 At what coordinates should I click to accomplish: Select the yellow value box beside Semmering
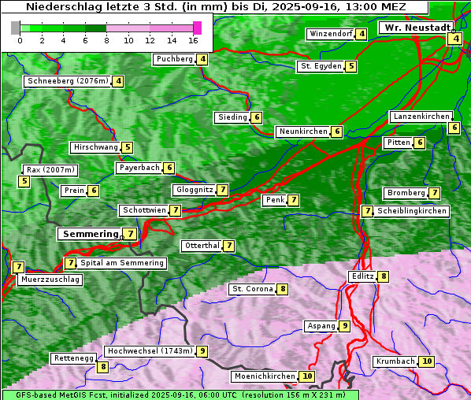pyautogui.click(x=130, y=234)
